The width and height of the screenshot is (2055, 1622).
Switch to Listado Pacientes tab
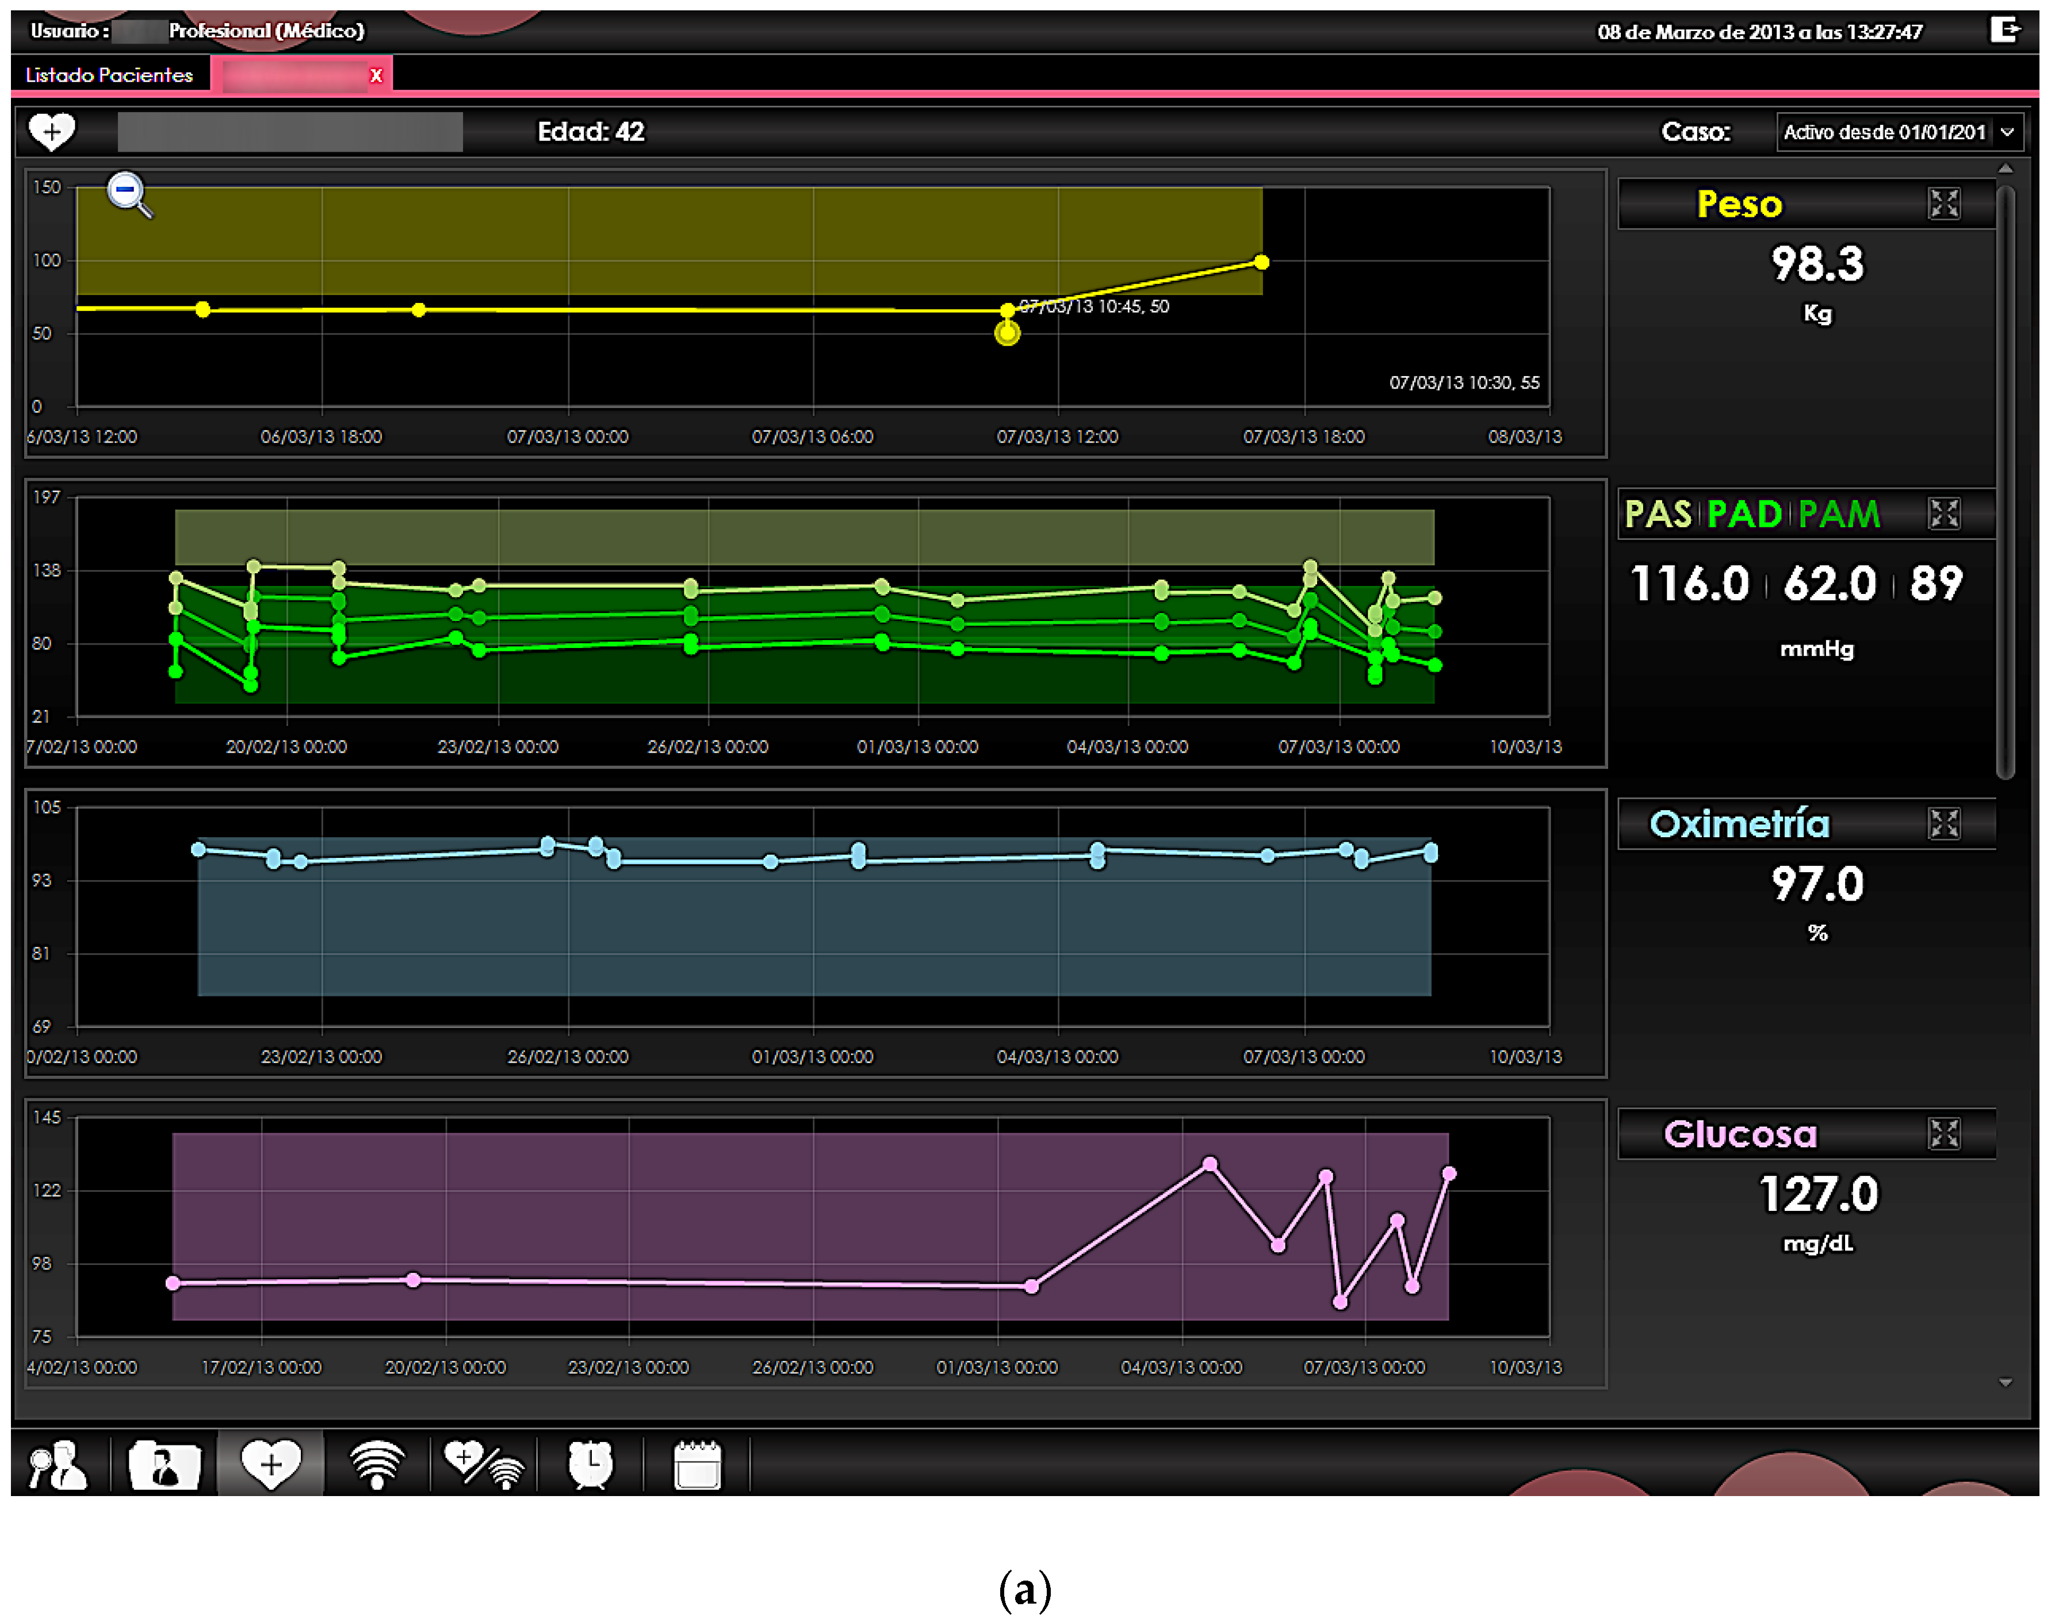click(109, 75)
